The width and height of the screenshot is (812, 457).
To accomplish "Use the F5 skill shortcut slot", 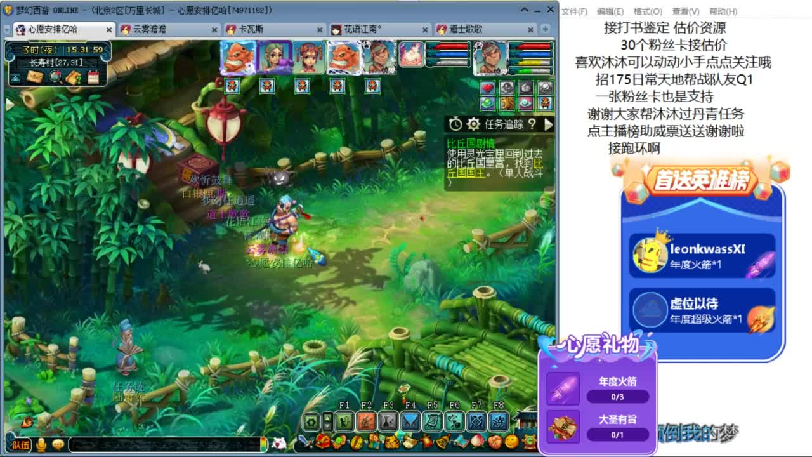I will [x=433, y=421].
